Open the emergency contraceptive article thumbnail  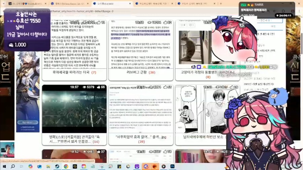(x=141, y=109)
